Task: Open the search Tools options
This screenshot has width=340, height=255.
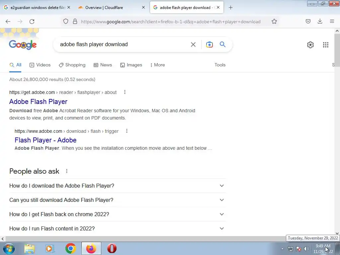Action: pos(220,65)
